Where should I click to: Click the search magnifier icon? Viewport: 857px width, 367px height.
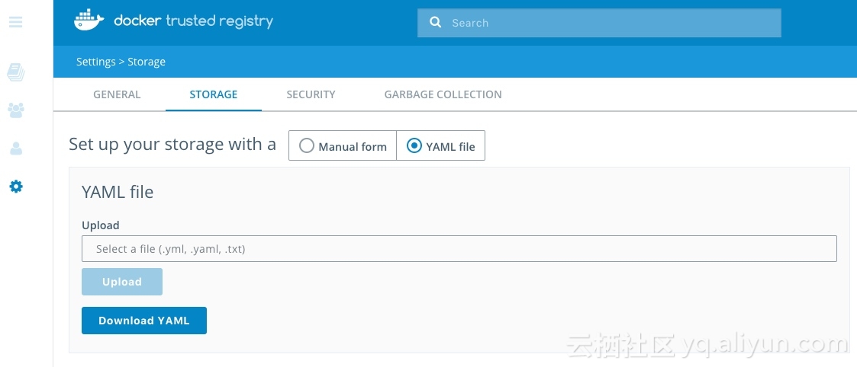[435, 22]
